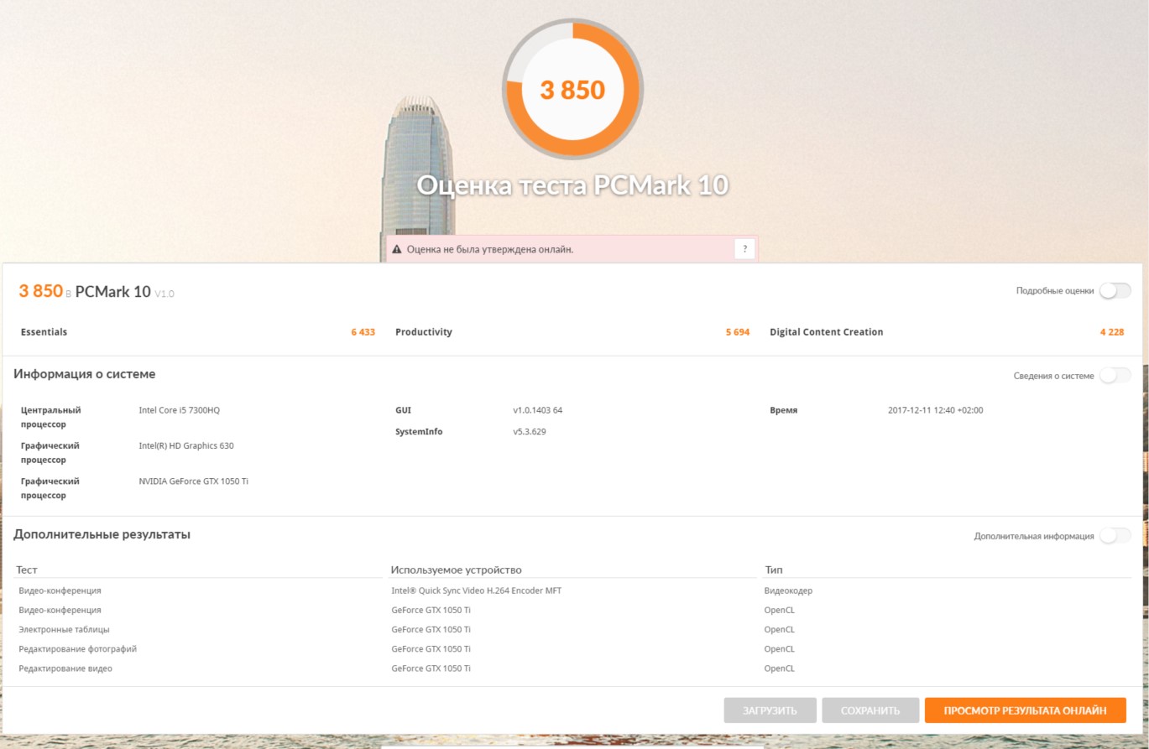Click the question mark help button
The image size is (1149, 749).
pos(744,249)
